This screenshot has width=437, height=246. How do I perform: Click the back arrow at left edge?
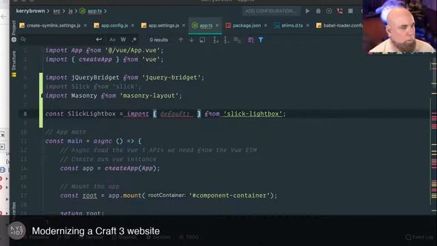click(x=3, y=16)
